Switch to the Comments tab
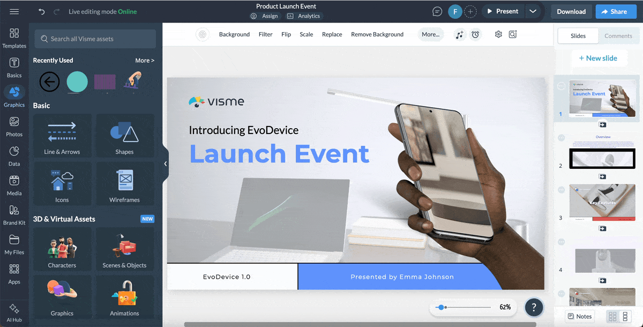Image resolution: width=643 pixels, height=327 pixels. (618, 36)
